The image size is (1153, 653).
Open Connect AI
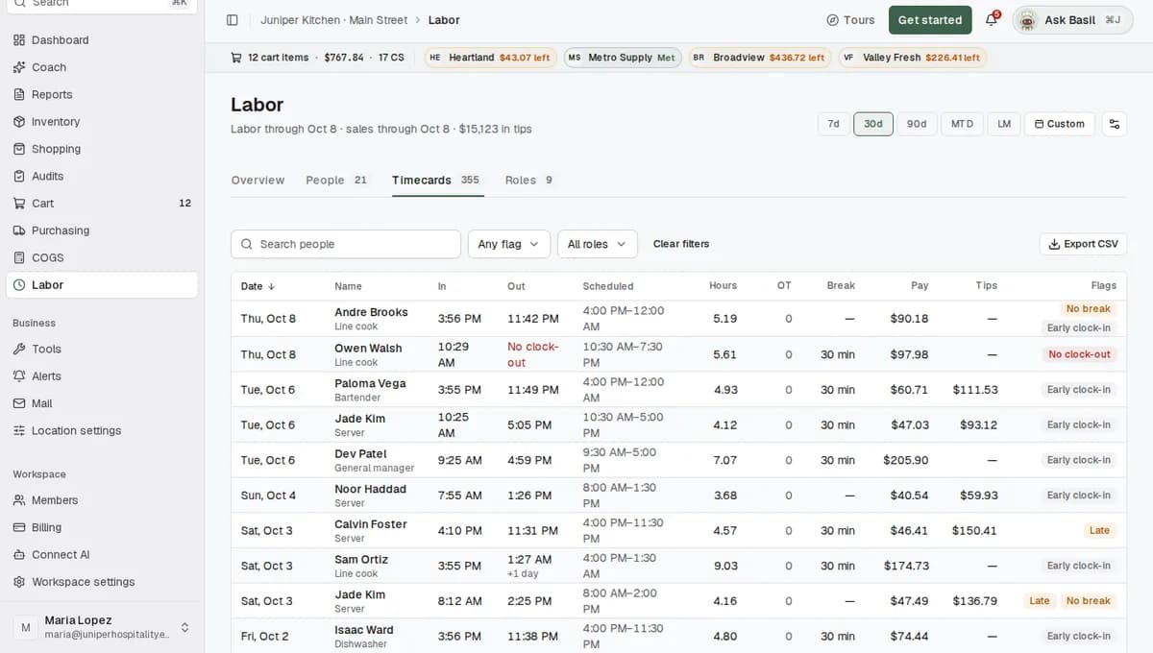click(102, 555)
